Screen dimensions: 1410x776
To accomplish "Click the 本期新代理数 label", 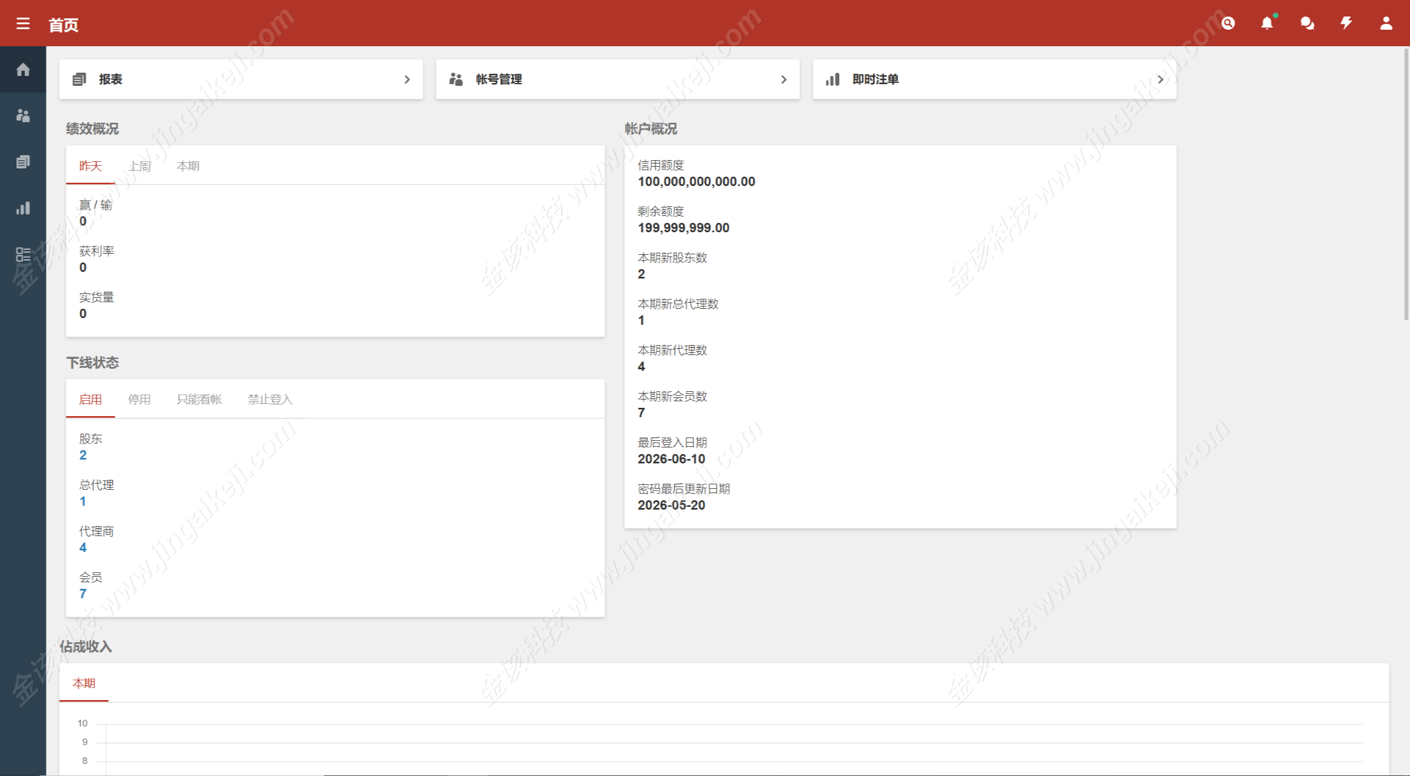I will (673, 350).
